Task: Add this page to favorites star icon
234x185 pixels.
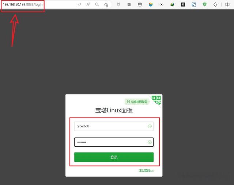Action: click(x=106, y=4)
